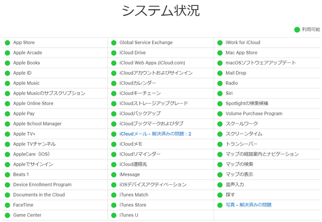Select the Volume Purchase Program text
322x222 pixels.
click(x=254, y=113)
